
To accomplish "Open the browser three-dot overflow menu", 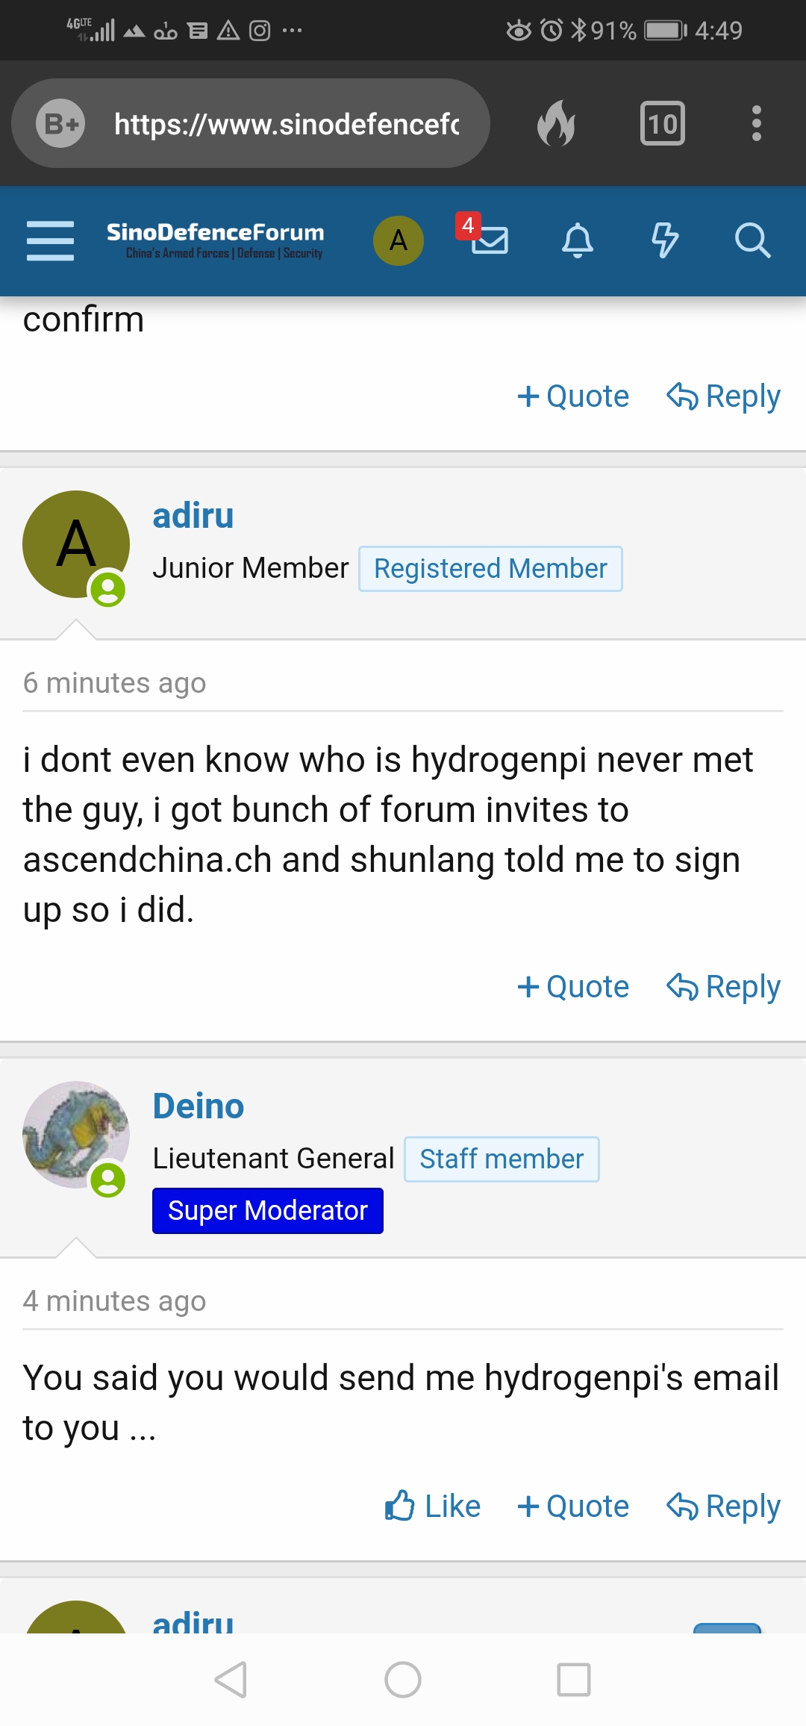I will pos(757,123).
